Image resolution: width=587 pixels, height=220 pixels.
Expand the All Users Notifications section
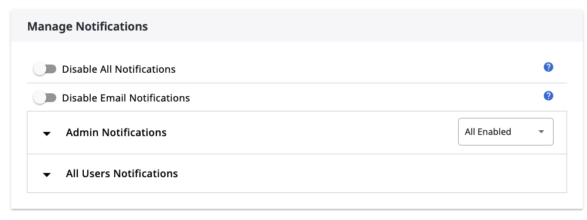tap(297, 174)
